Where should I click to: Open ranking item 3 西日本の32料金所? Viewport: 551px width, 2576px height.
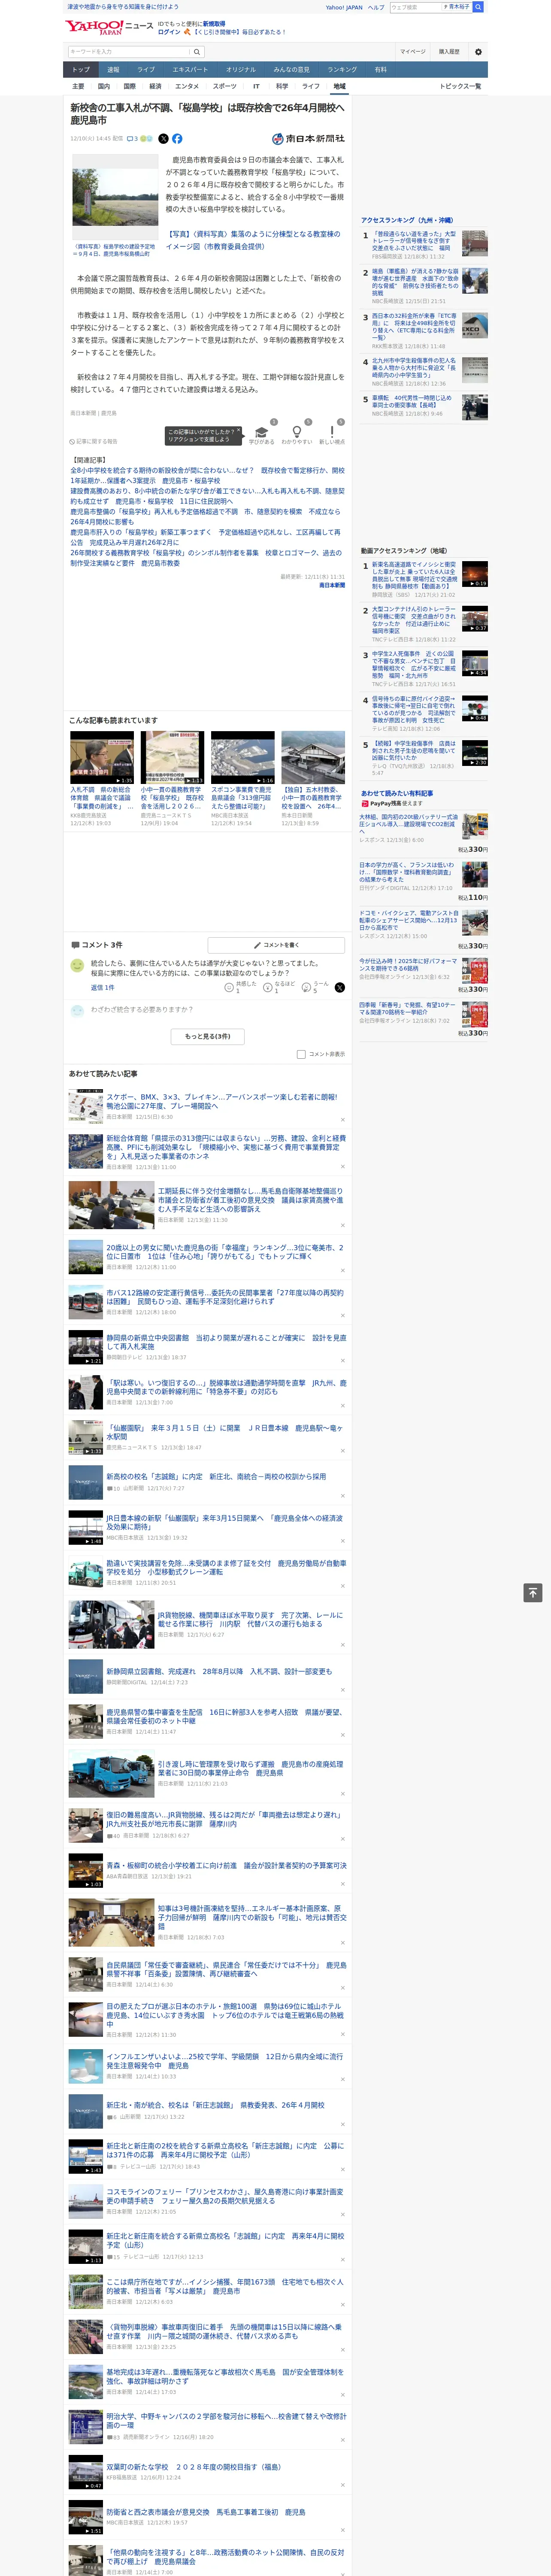(x=415, y=328)
